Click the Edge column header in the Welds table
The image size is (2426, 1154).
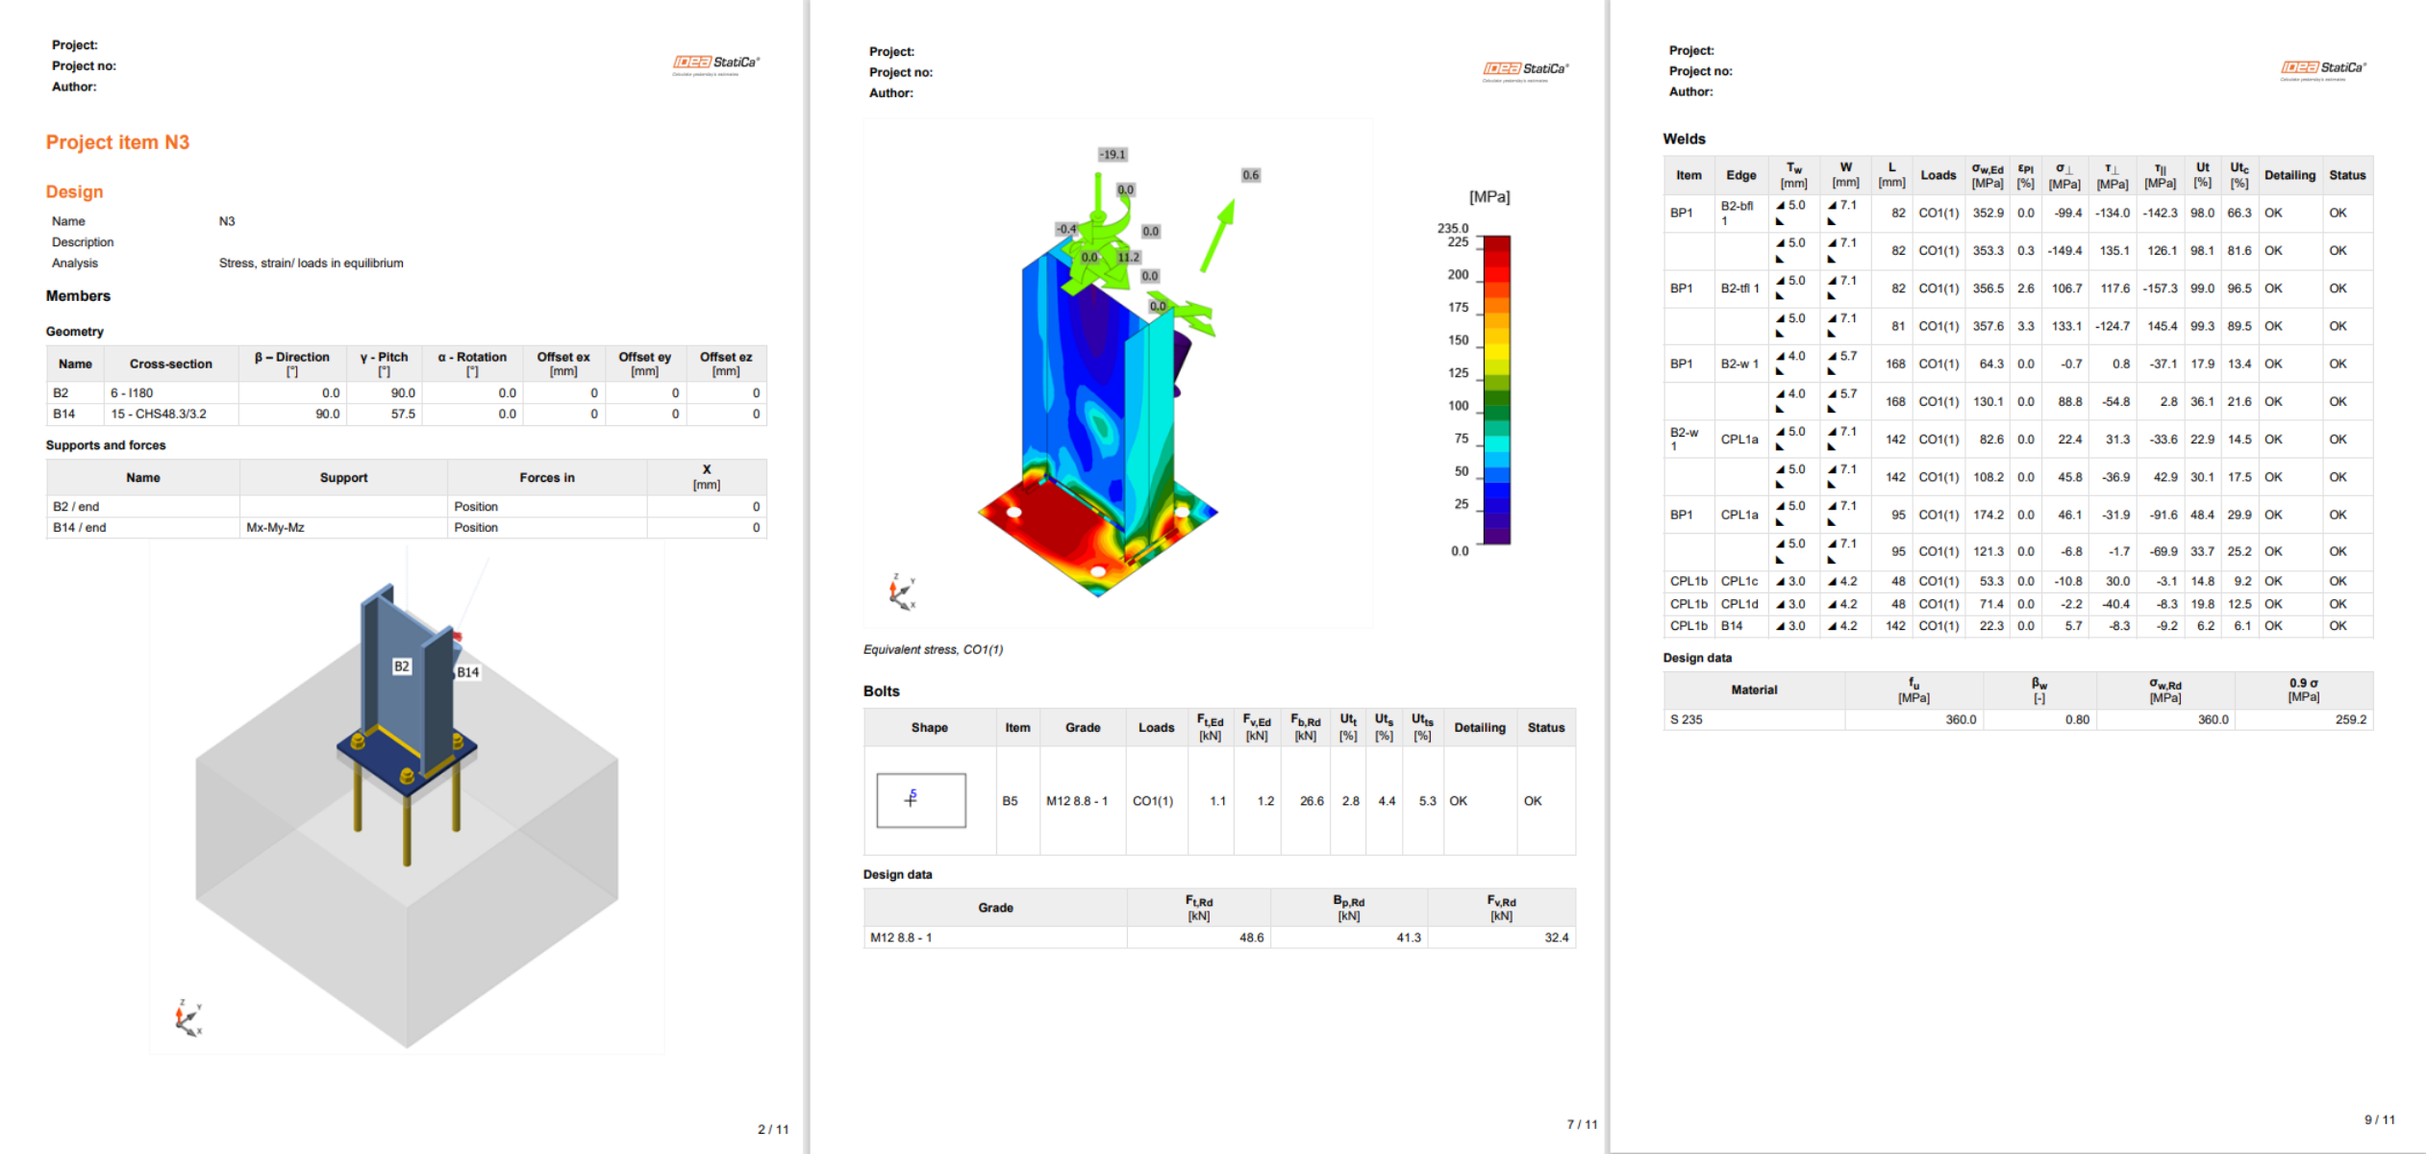click(1740, 175)
